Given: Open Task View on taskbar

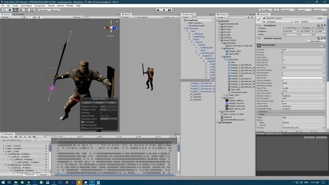Looking at the screenshot, I should pos(9,182).
